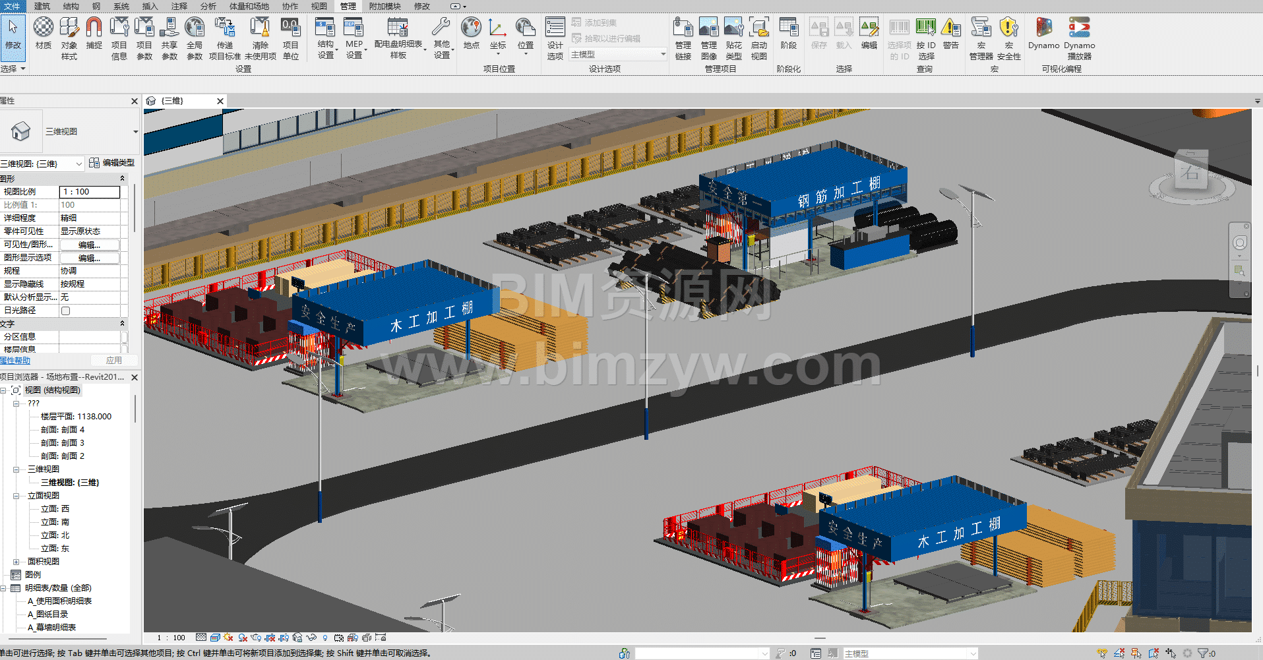Click 编辑类型 button in properties

(112, 163)
